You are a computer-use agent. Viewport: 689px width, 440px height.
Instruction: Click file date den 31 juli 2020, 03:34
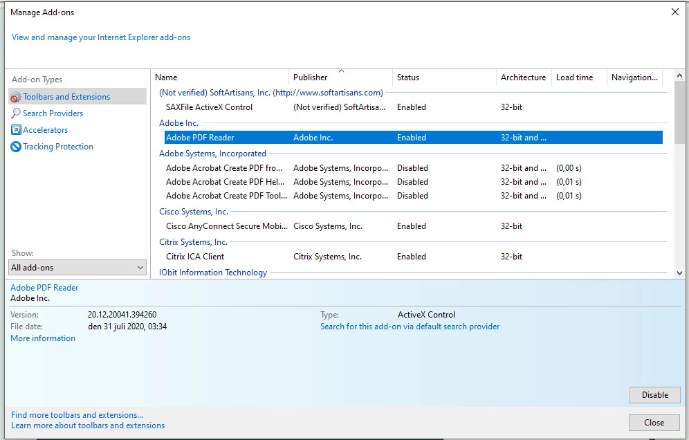click(127, 327)
